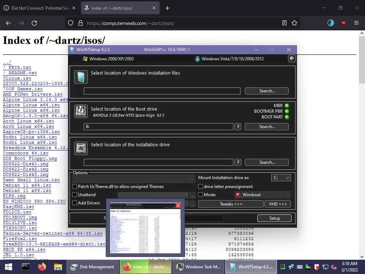The width and height of the screenshot is (365, 274).
Task: Switch to Windows 2000/XP/2003 tab
Action: (x=108, y=59)
